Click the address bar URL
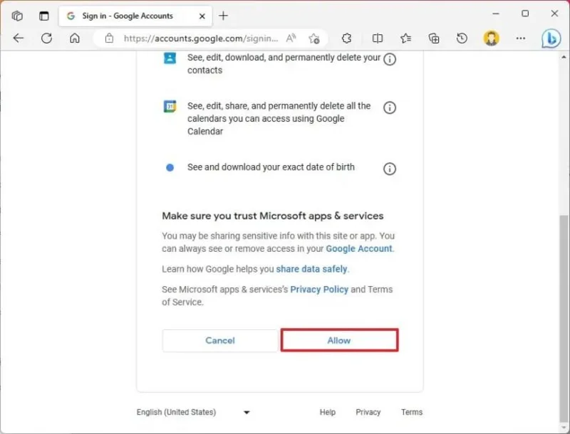The image size is (570, 434). (201, 38)
